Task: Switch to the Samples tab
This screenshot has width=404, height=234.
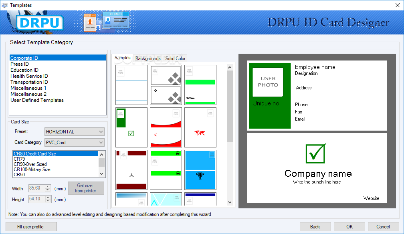Action: tap(122, 58)
